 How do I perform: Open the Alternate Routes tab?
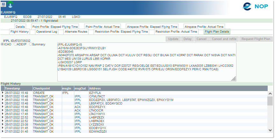pos(76,32)
